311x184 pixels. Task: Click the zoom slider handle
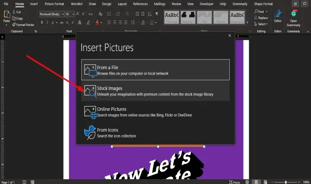point(286,182)
